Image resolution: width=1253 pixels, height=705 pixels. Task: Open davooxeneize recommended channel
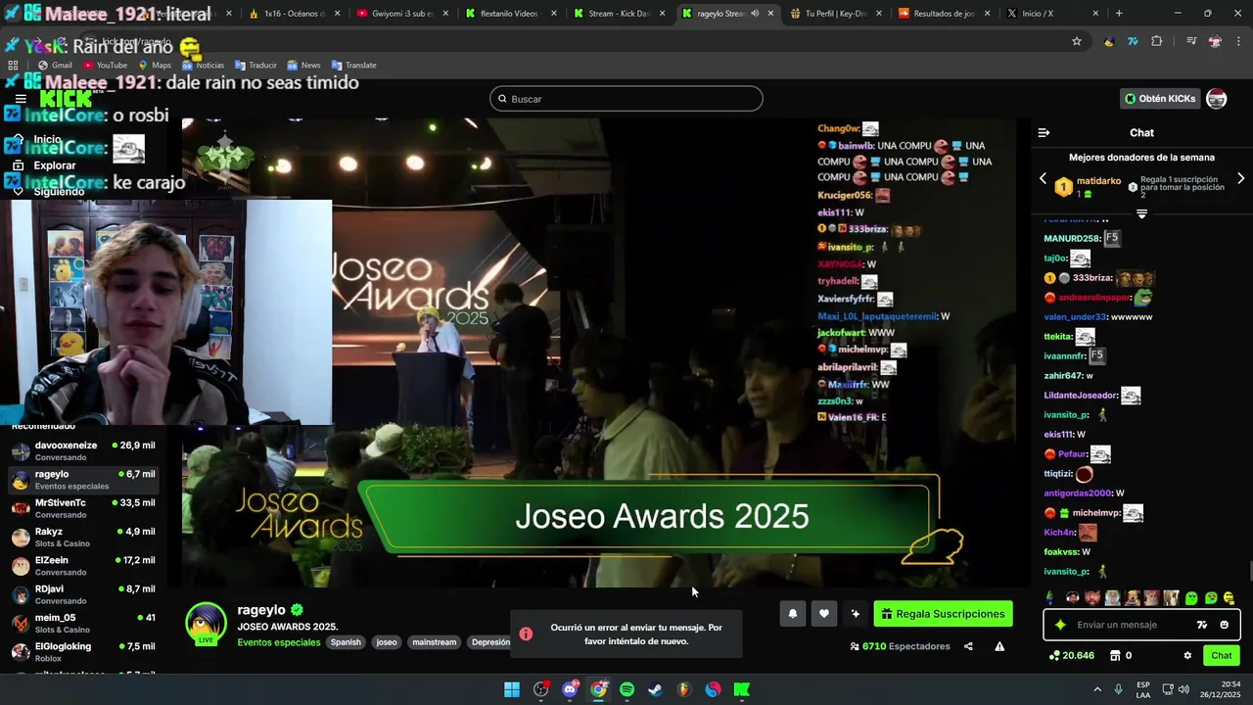(83, 450)
